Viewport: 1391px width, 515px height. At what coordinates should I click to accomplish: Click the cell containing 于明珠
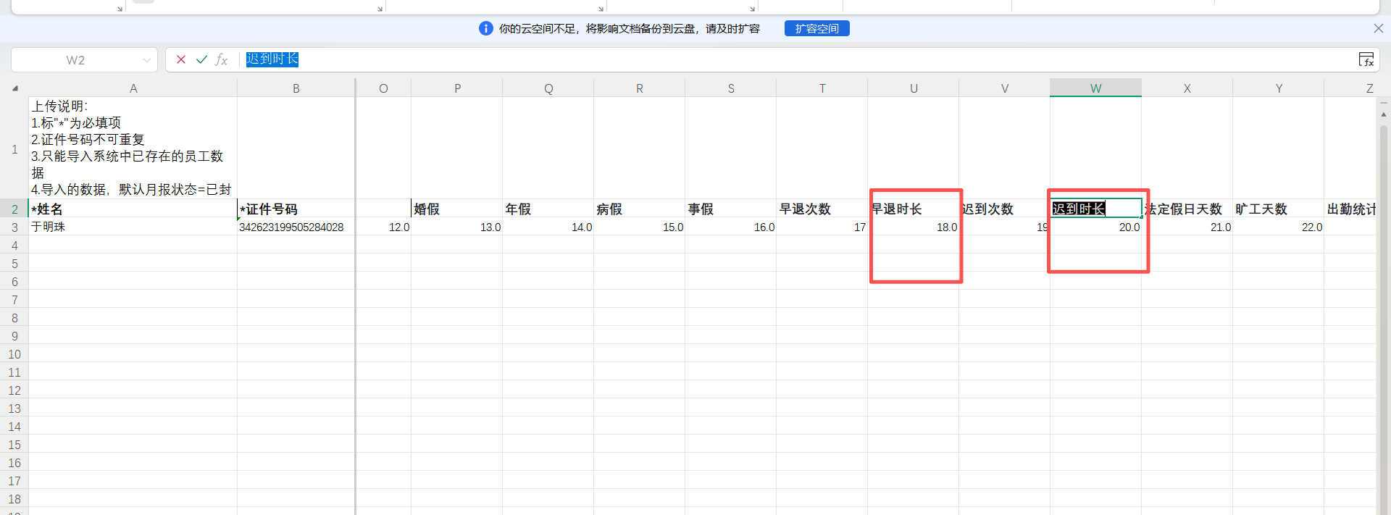tap(133, 227)
